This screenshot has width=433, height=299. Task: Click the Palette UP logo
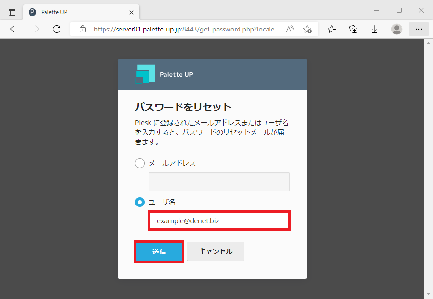[146, 74]
